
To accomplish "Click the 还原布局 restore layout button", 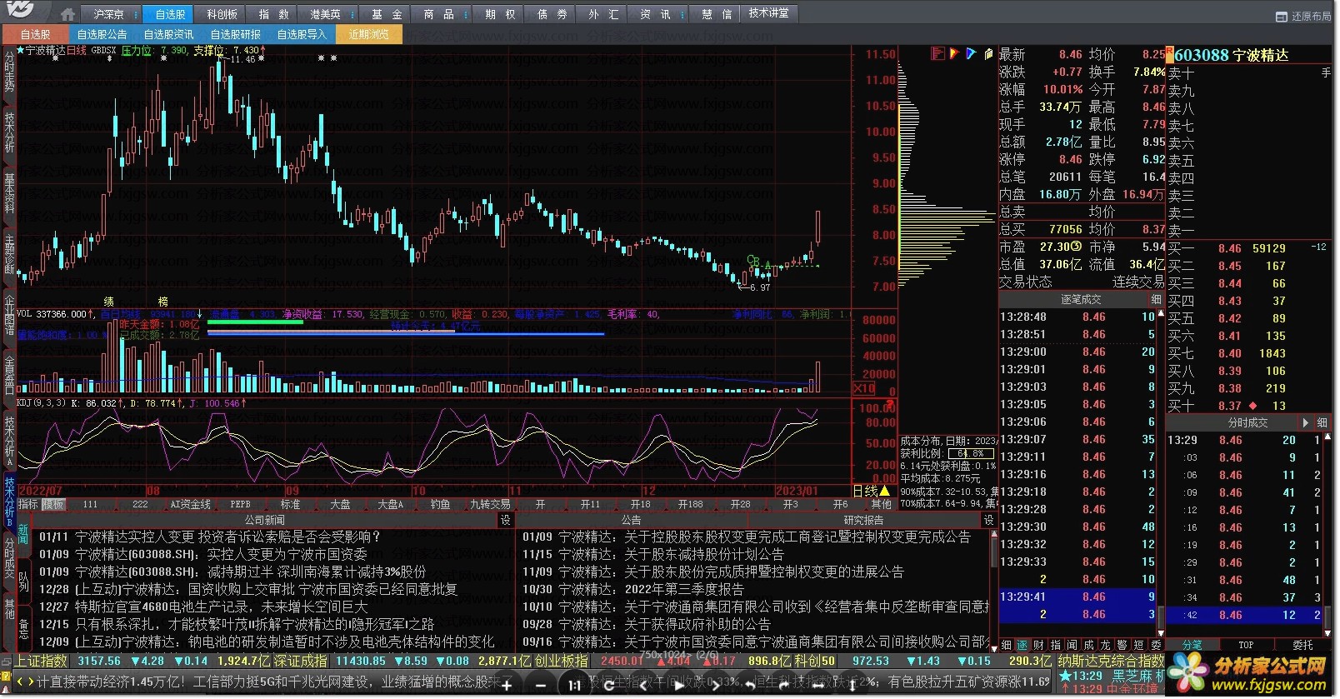I will [1304, 16].
